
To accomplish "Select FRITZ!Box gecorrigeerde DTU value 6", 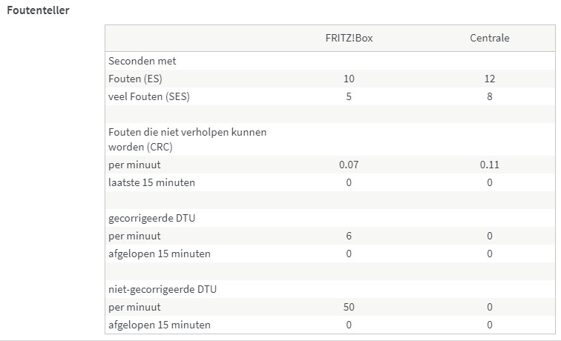I will 348,236.
